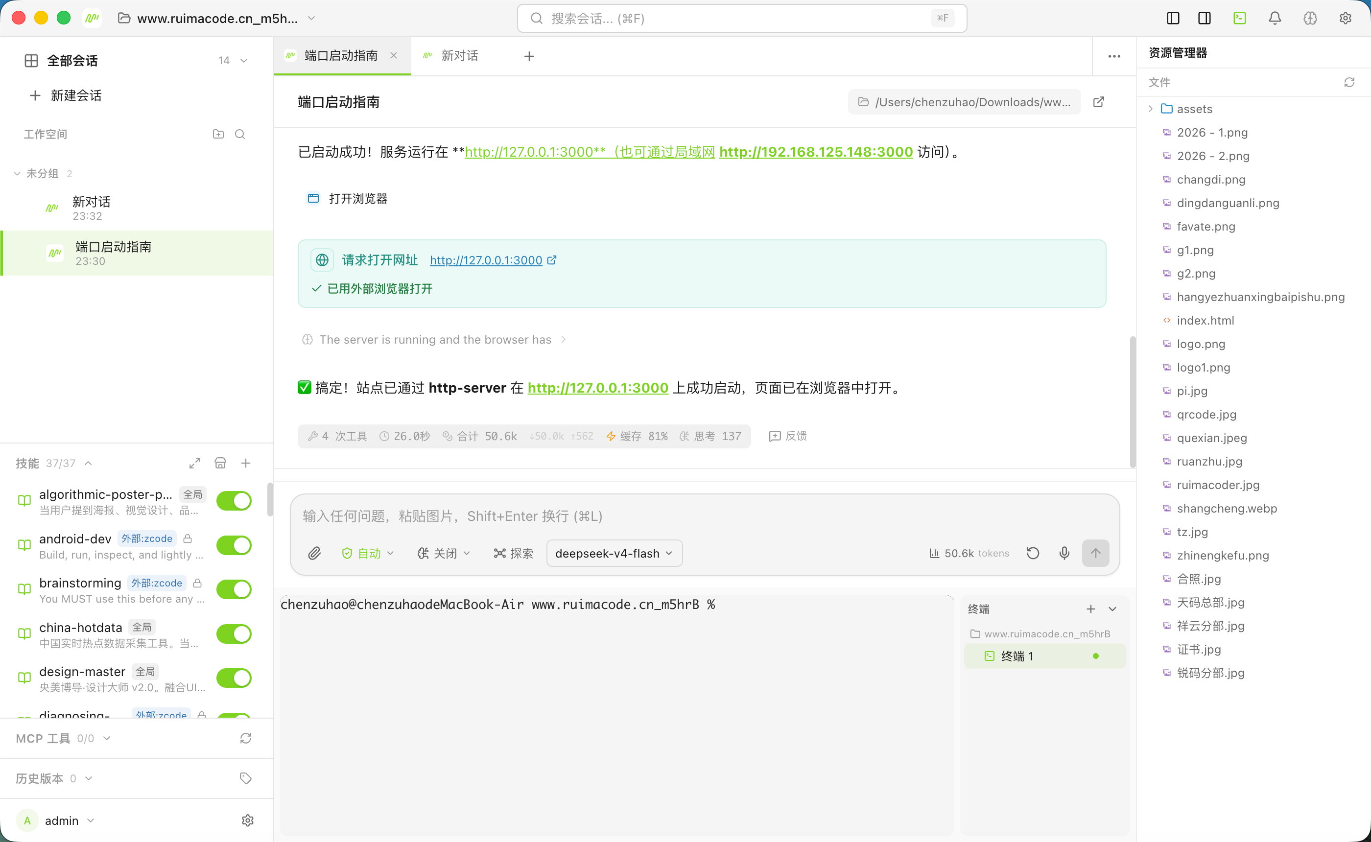This screenshot has width=1371, height=842.
Task: Toggle china-hotdata skill switch
Action: coord(234,634)
